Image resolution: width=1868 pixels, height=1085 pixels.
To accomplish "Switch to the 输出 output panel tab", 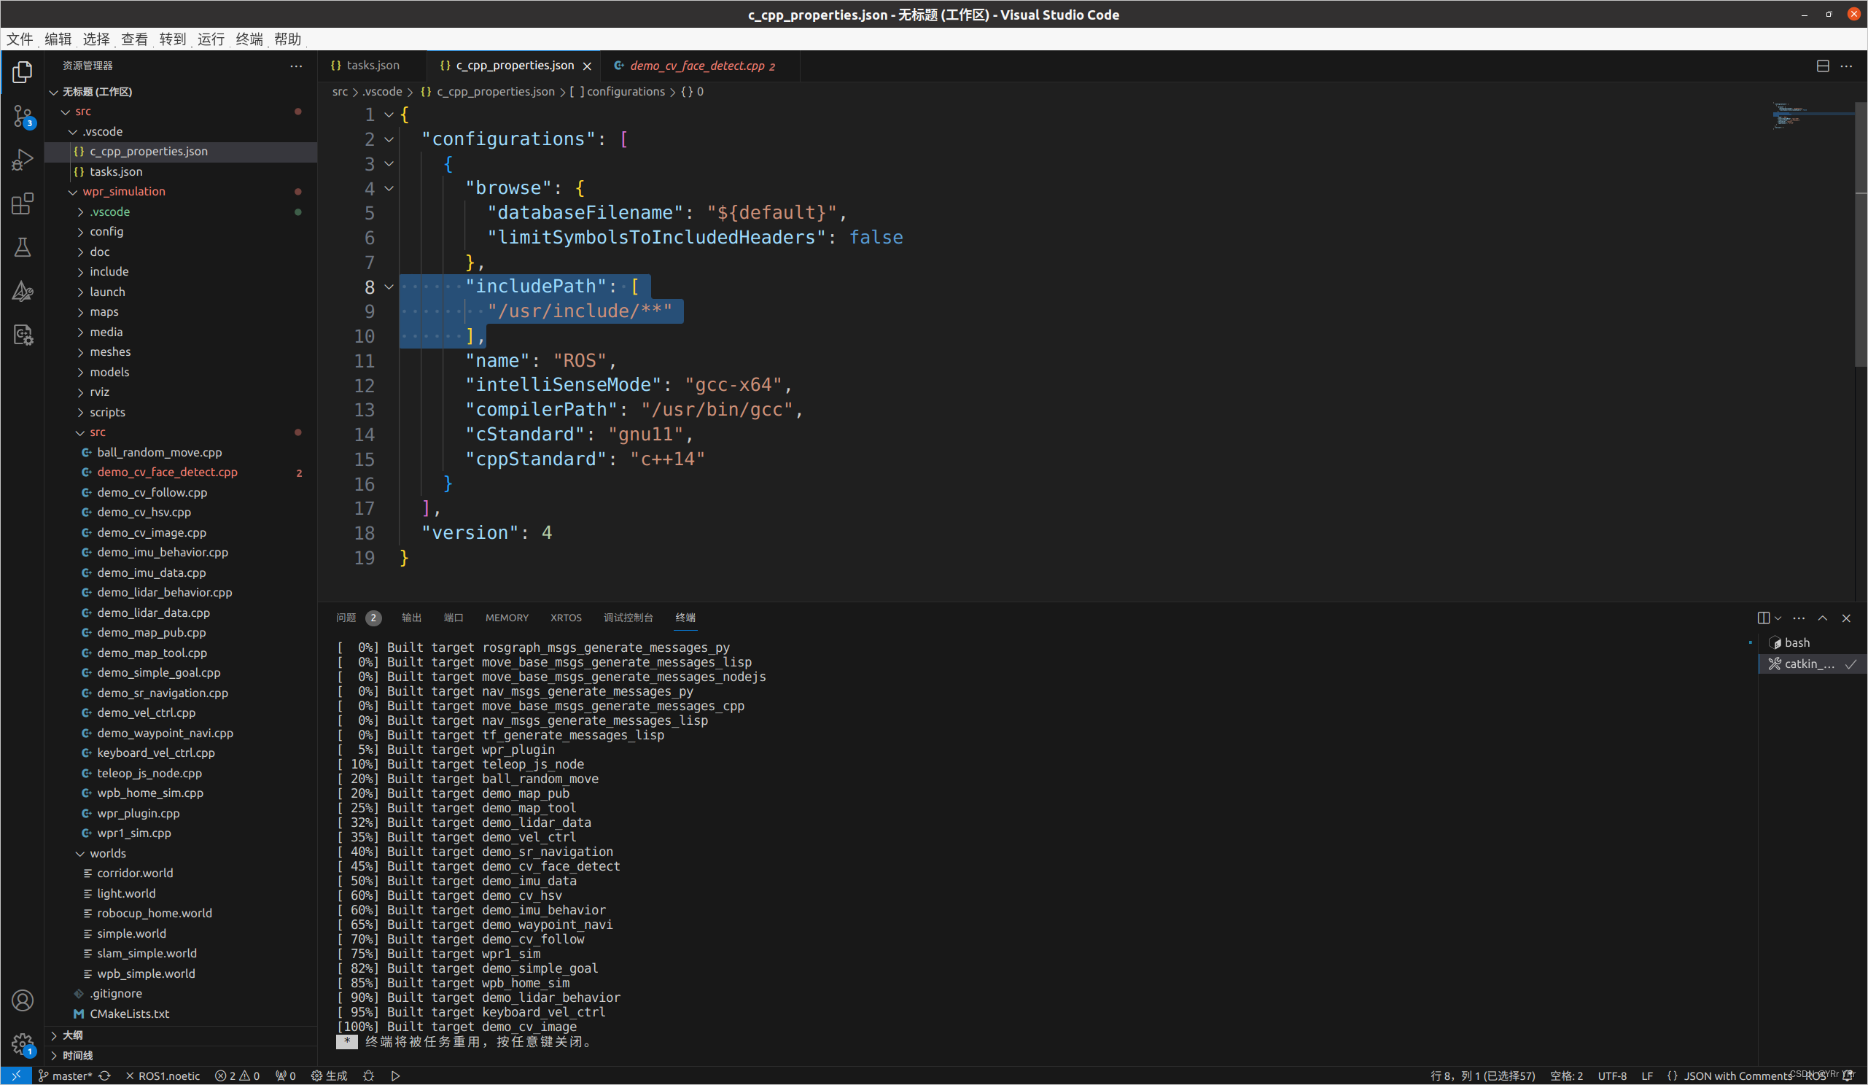I will click(x=411, y=618).
